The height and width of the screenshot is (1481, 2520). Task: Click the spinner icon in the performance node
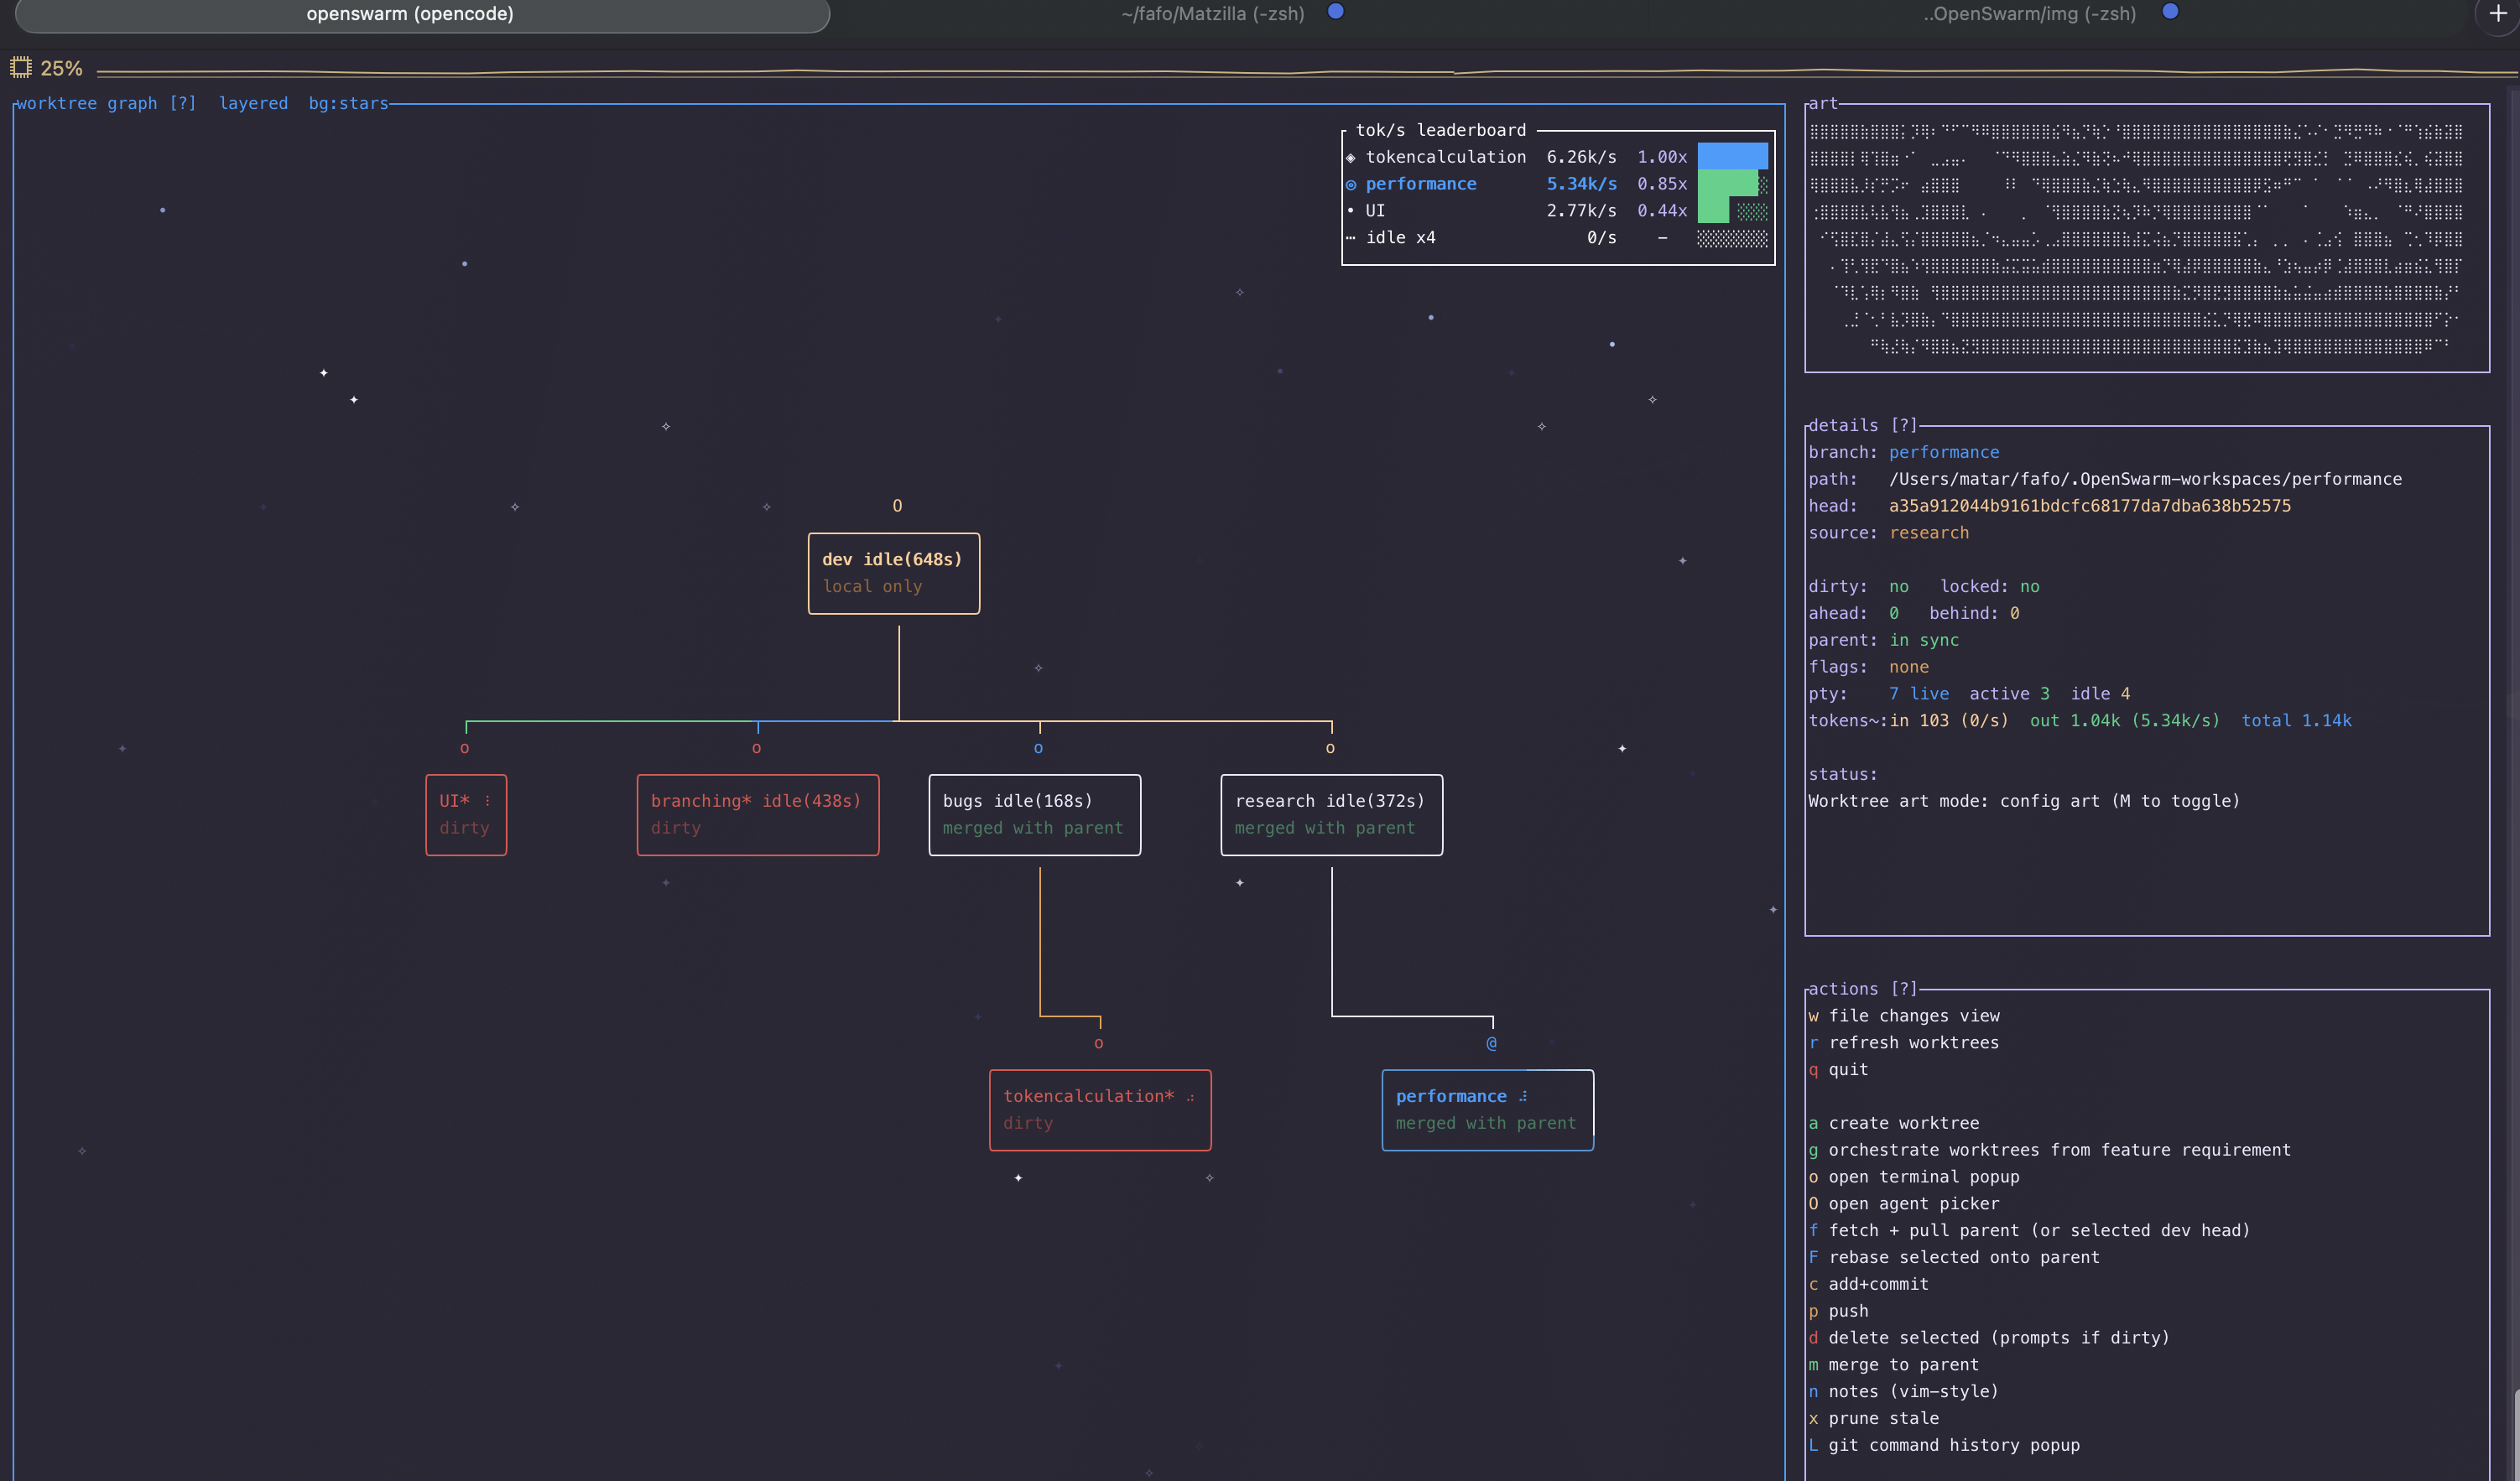1525,1095
